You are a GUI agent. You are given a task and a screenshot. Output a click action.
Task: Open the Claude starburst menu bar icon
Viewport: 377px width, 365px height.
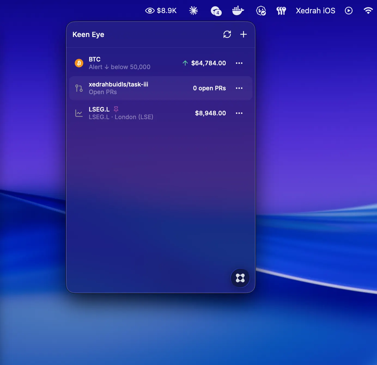(193, 11)
